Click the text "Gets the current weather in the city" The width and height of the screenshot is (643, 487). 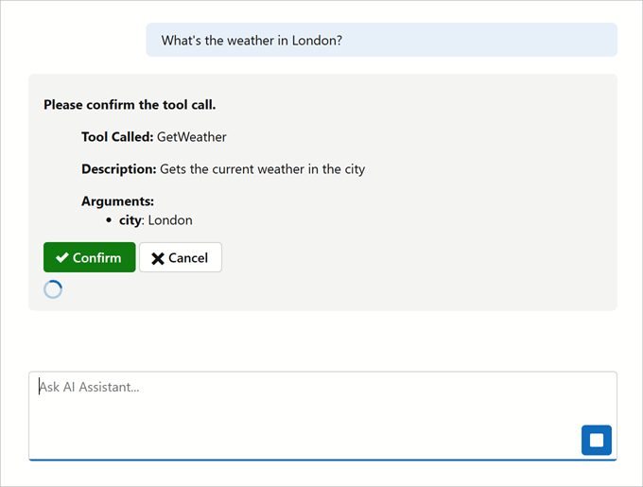point(262,169)
